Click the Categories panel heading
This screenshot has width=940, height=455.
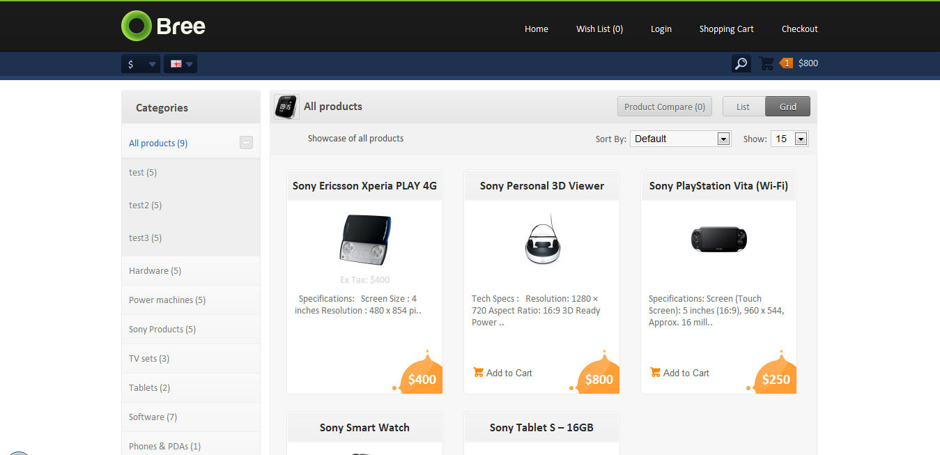tap(162, 107)
